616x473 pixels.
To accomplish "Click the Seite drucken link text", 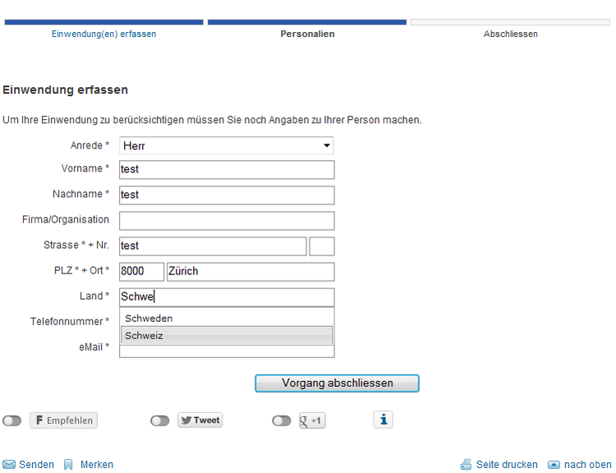I will tap(507, 465).
